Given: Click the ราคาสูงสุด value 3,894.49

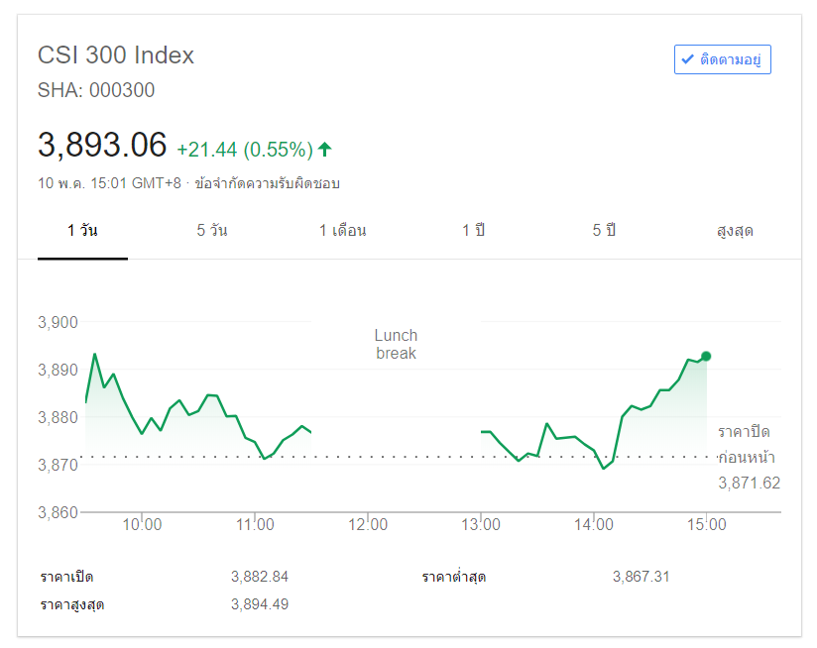Looking at the screenshot, I should [x=260, y=603].
